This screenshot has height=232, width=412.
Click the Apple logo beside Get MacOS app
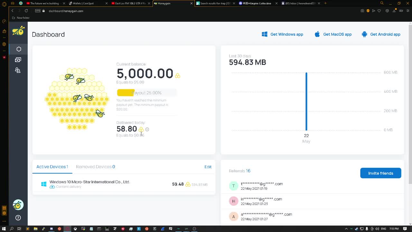[x=317, y=34]
